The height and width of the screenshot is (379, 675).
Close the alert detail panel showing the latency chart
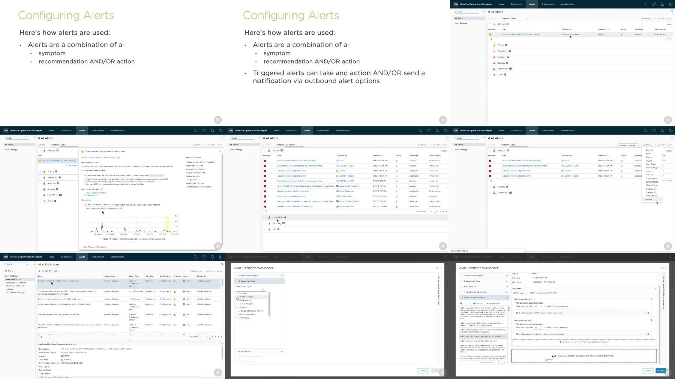(x=220, y=151)
